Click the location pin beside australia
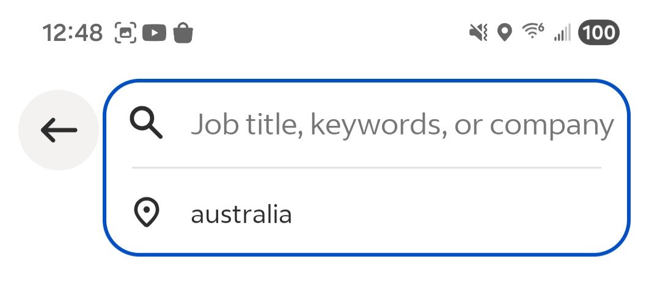660x286 pixels. point(146,214)
